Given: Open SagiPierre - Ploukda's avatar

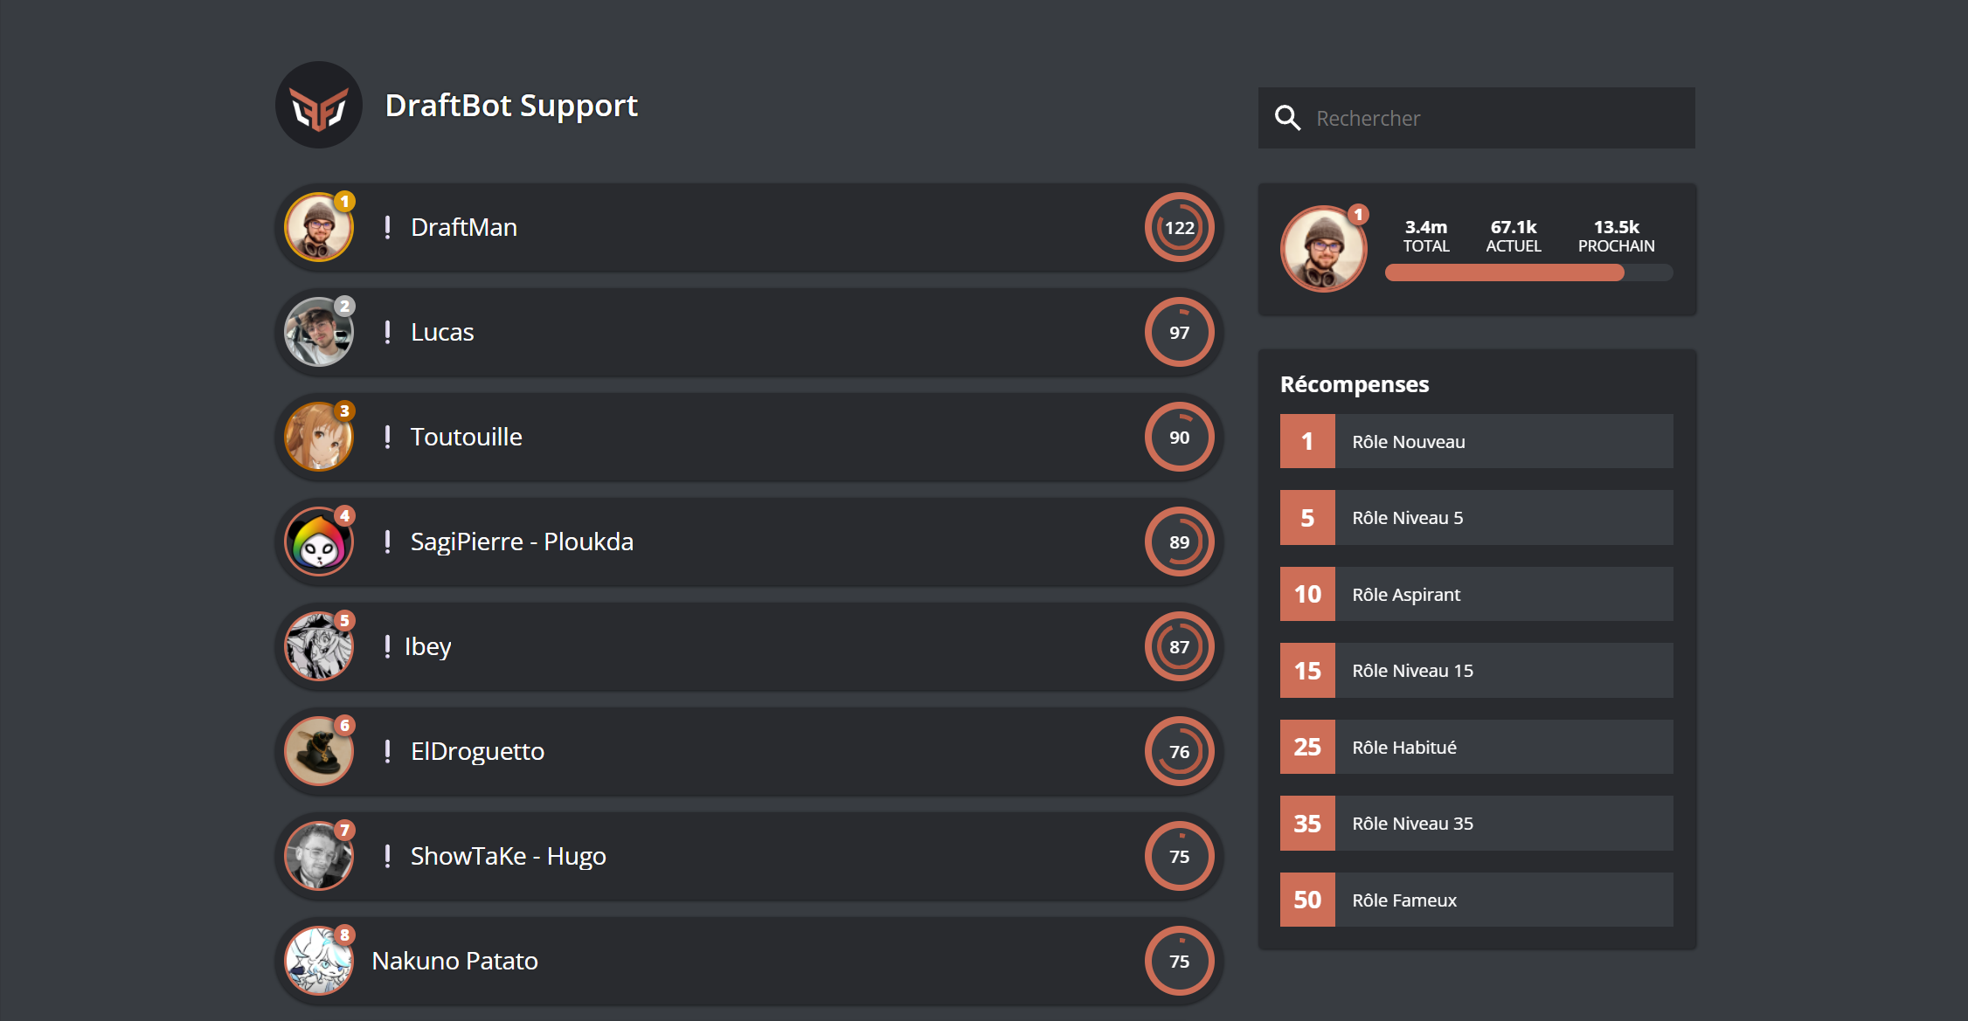Looking at the screenshot, I should pyautogui.click(x=317, y=542).
